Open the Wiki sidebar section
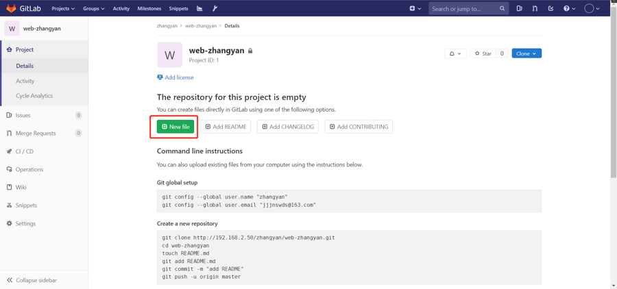 [x=21, y=187]
